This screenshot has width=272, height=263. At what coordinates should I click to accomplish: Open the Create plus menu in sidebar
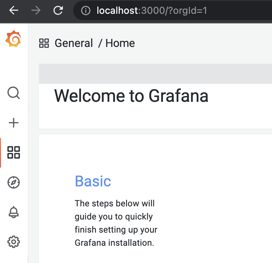click(13, 123)
